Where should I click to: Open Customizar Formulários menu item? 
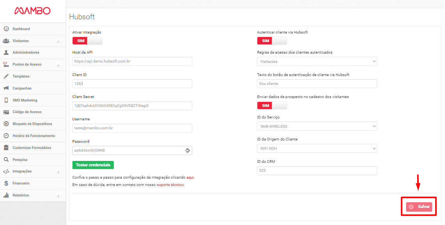pos(33,148)
